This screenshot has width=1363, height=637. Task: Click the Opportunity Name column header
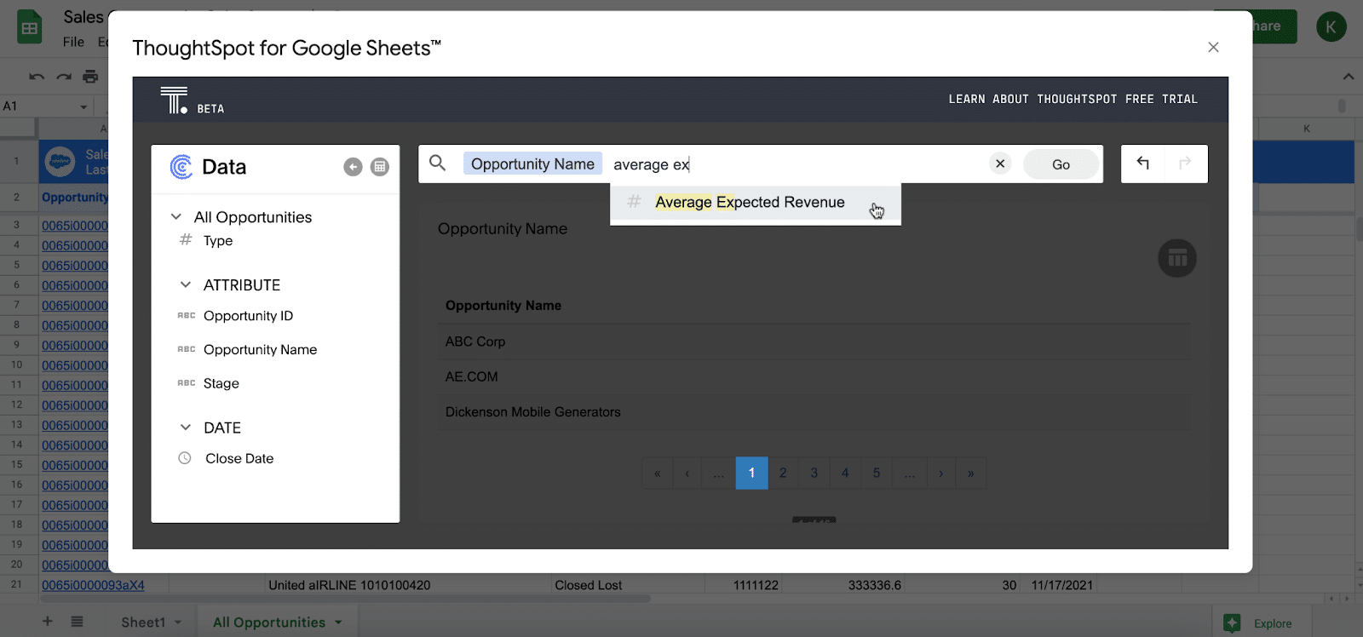(x=503, y=306)
